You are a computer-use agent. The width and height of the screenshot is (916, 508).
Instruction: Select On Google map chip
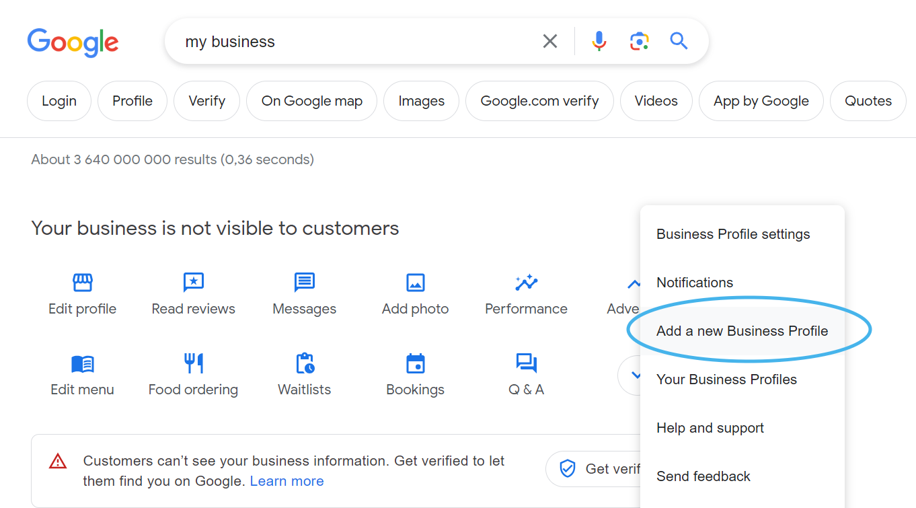(312, 101)
